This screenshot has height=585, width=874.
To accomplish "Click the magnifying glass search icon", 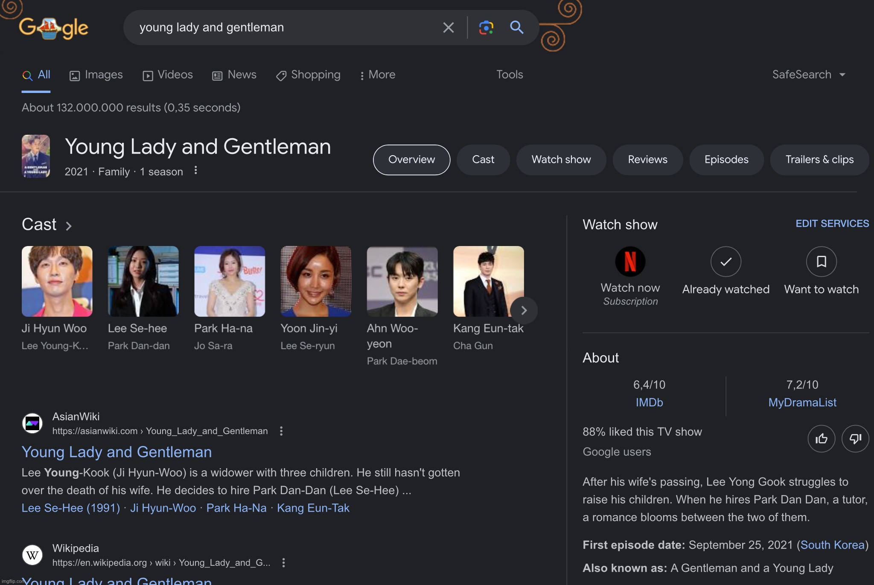I will [516, 27].
